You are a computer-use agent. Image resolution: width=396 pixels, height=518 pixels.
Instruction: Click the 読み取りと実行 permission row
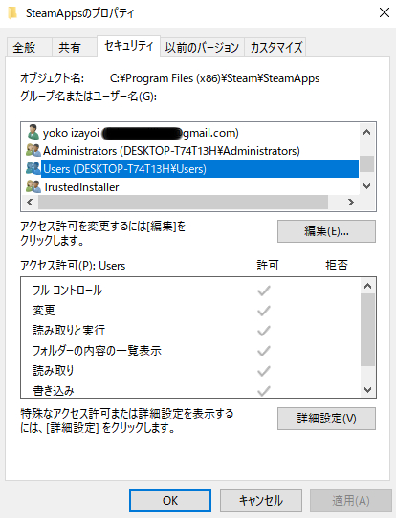pyautogui.click(x=191, y=331)
